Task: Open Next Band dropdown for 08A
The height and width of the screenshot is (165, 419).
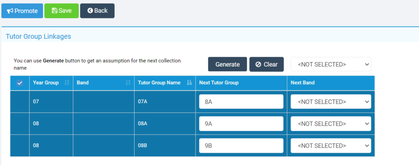Action: pos(331,124)
